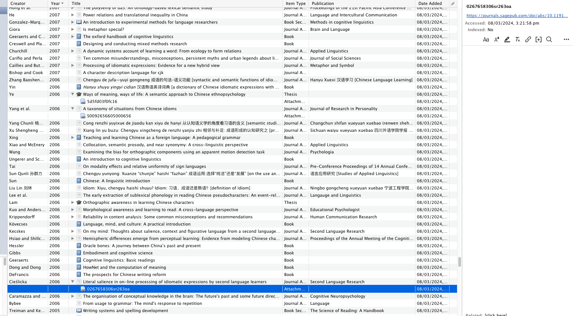Image resolution: width=573 pixels, height=316 pixels.
Task: Open find and replace magnifier in note
Action: coord(549,40)
